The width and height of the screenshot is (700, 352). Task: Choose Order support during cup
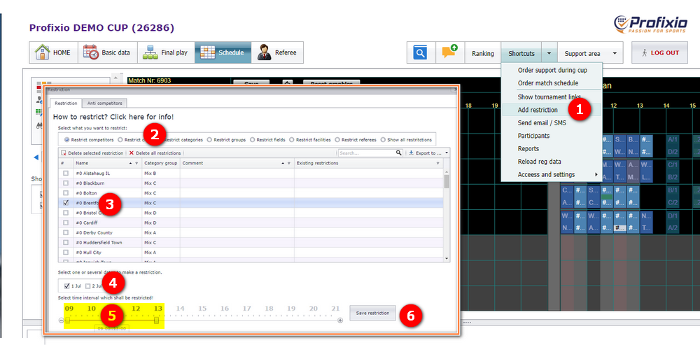point(552,70)
